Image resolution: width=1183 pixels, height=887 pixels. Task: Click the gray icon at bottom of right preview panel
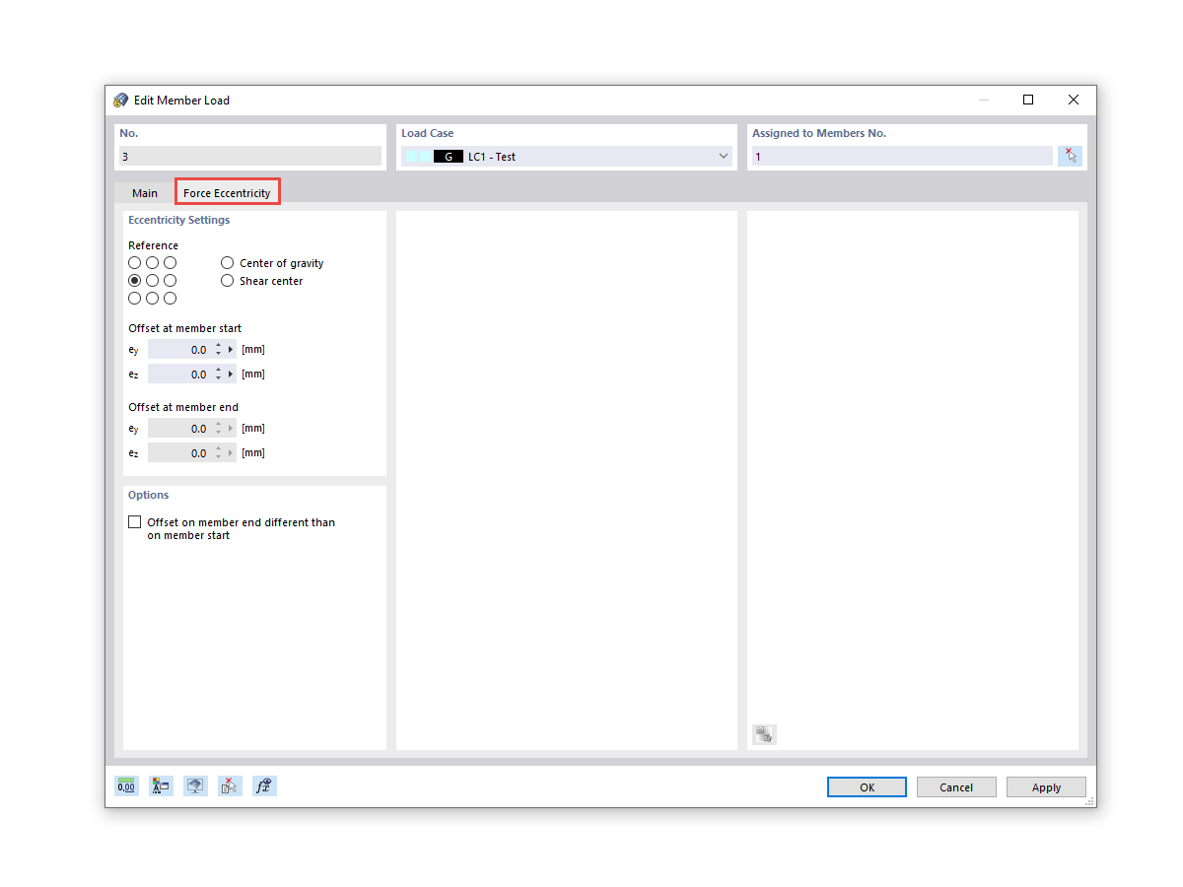click(x=764, y=734)
